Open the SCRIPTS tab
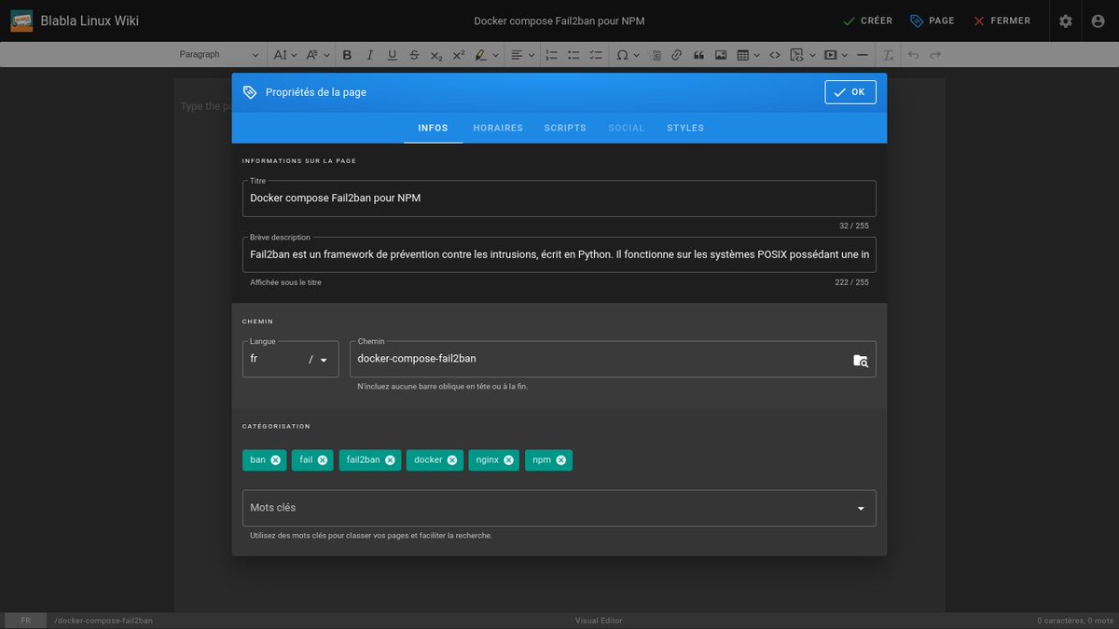1119x629 pixels. click(564, 128)
